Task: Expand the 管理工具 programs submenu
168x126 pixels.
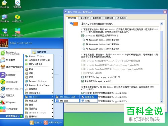Action: pyautogui.click(x=39, y=101)
